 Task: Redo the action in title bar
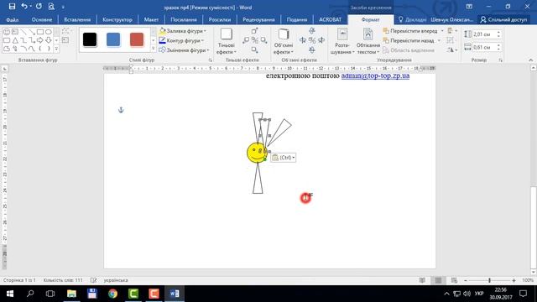(x=39, y=7)
